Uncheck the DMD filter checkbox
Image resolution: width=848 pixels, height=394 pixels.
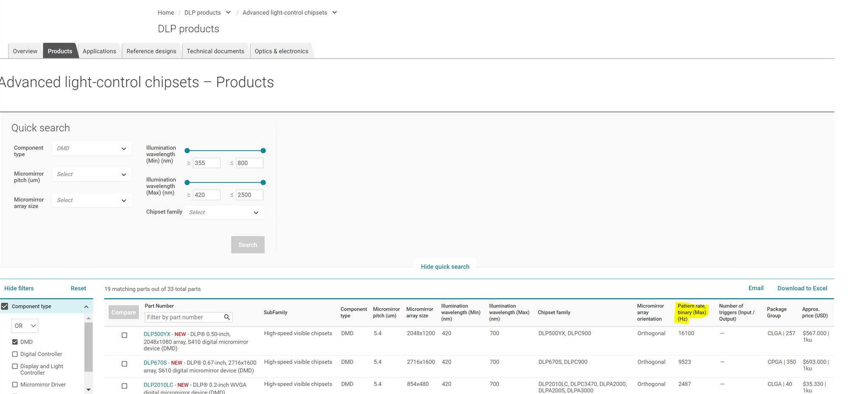(x=15, y=342)
